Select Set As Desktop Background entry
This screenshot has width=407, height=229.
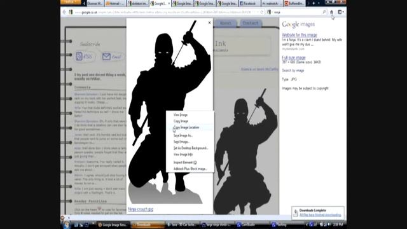[191, 148]
